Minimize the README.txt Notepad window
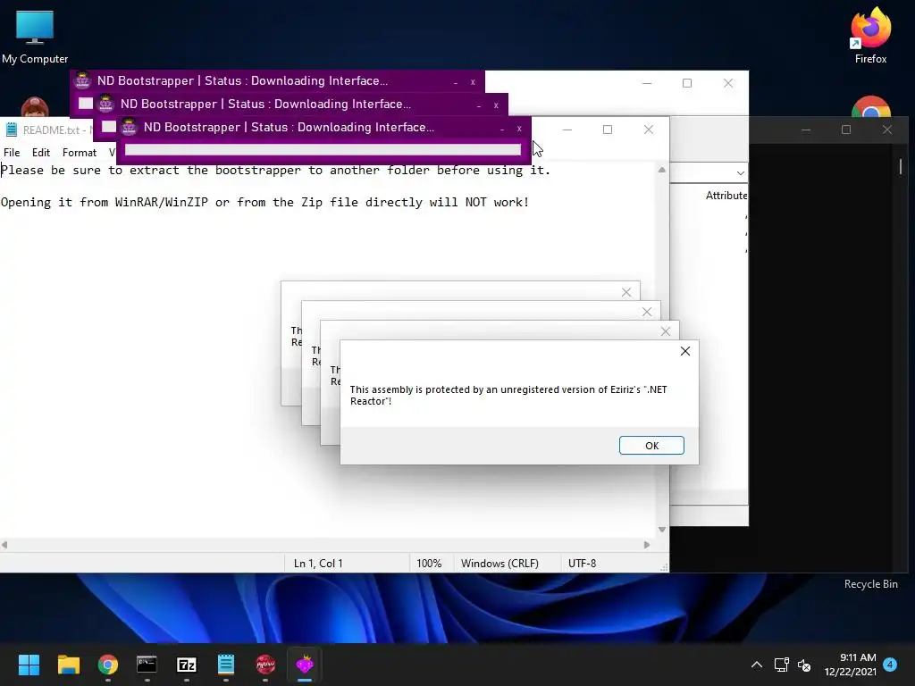 (x=567, y=130)
